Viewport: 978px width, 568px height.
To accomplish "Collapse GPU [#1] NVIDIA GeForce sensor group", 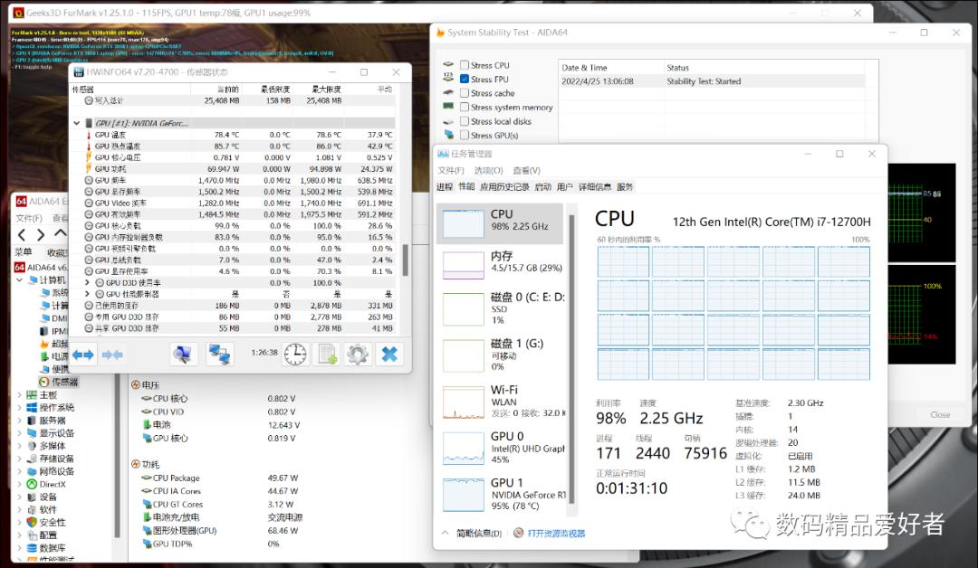I will point(77,123).
